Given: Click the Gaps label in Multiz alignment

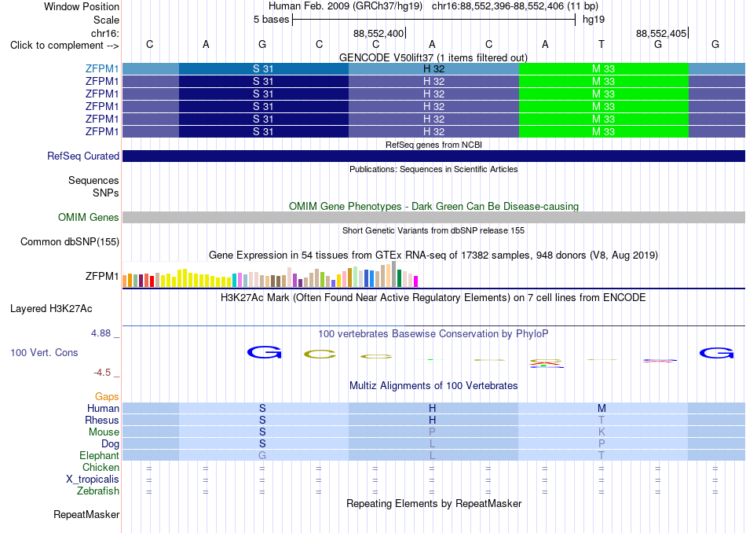Looking at the screenshot, I should click(x=107, y=396).
